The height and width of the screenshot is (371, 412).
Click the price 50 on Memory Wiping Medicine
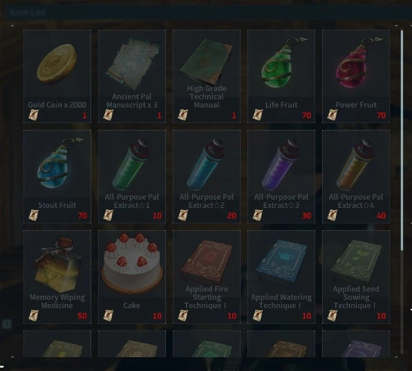pyautogui.click(x=82, y=316)
